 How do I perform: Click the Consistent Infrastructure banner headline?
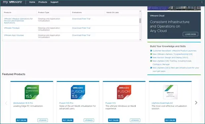pos(170,26)
